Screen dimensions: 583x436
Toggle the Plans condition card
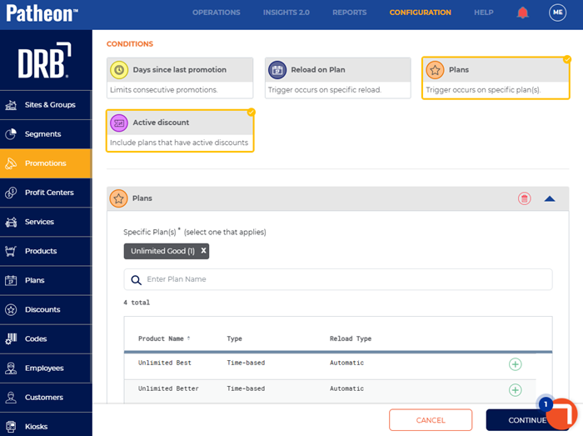[x=496, y=78]
